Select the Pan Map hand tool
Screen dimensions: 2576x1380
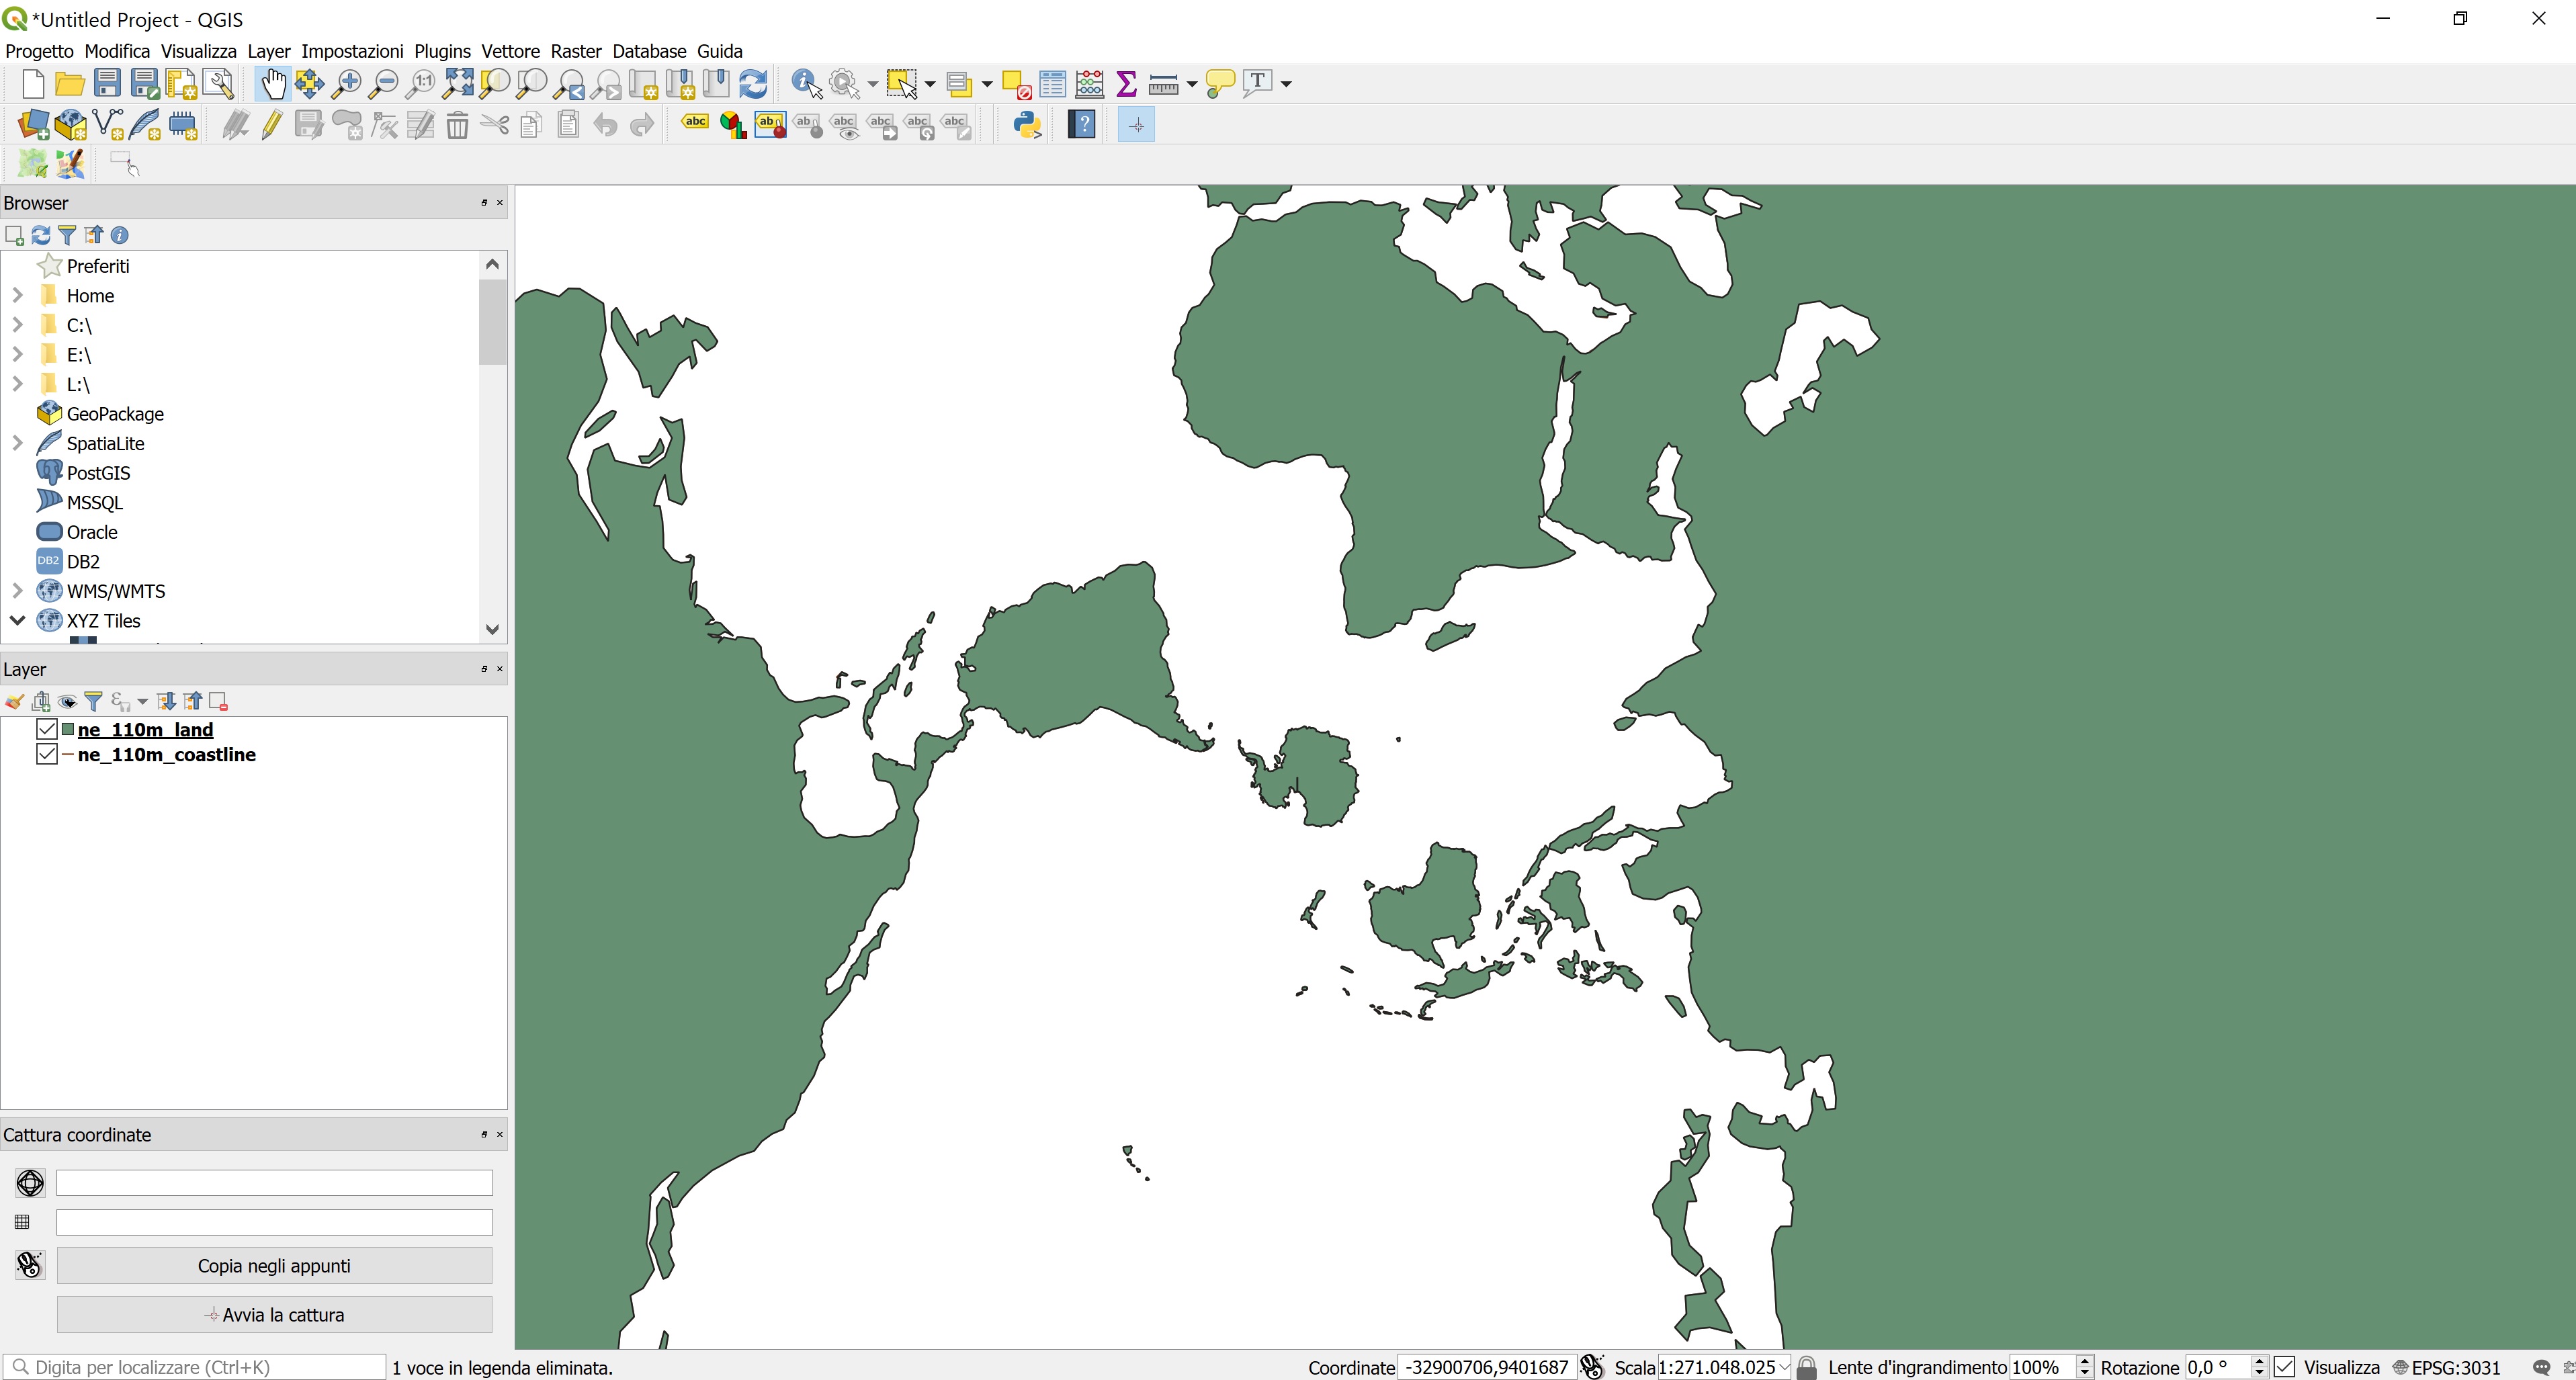272,84
